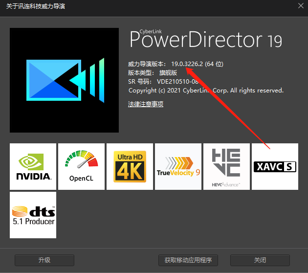The width and height of the screenshot is (308, 273).
Task: Click the OpenCL gauge logo tile
Action: (81, 166)
